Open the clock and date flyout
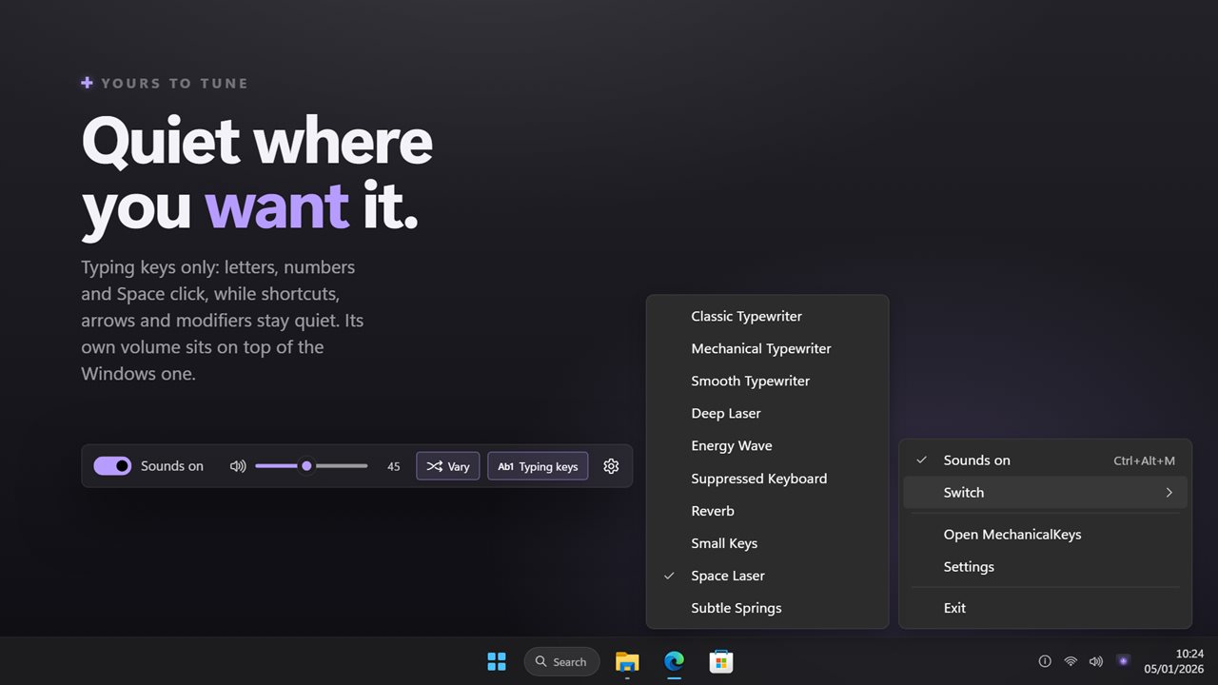 (x=1174, y=661)
